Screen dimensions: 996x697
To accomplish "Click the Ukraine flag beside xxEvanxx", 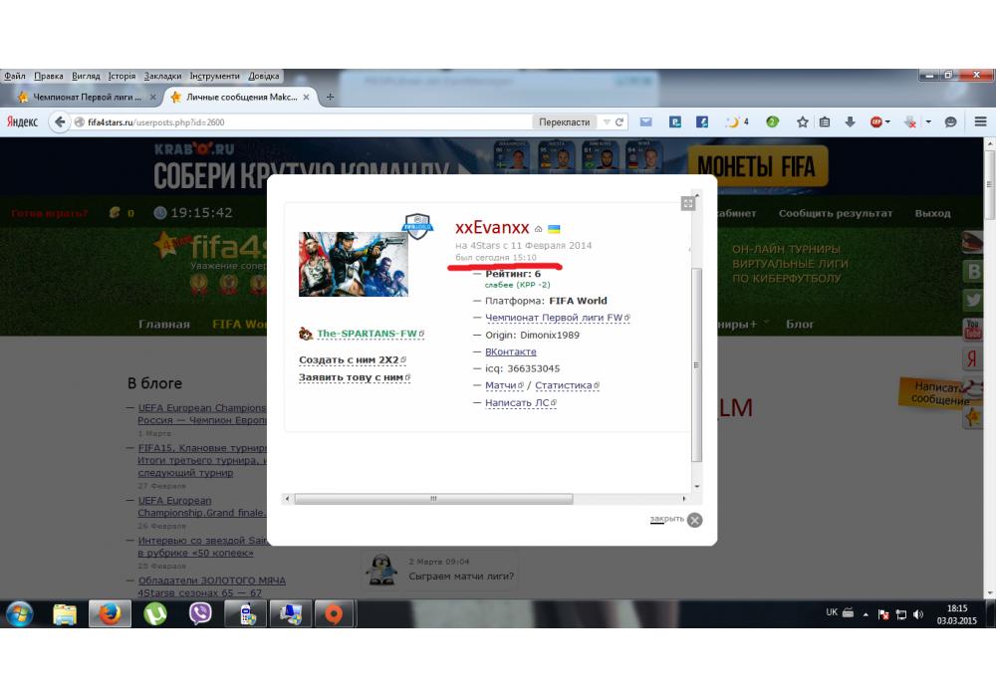I will pos(554,229).
